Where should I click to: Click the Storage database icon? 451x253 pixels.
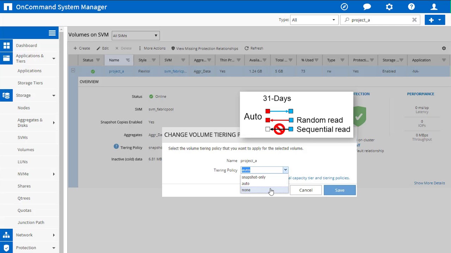6,95
